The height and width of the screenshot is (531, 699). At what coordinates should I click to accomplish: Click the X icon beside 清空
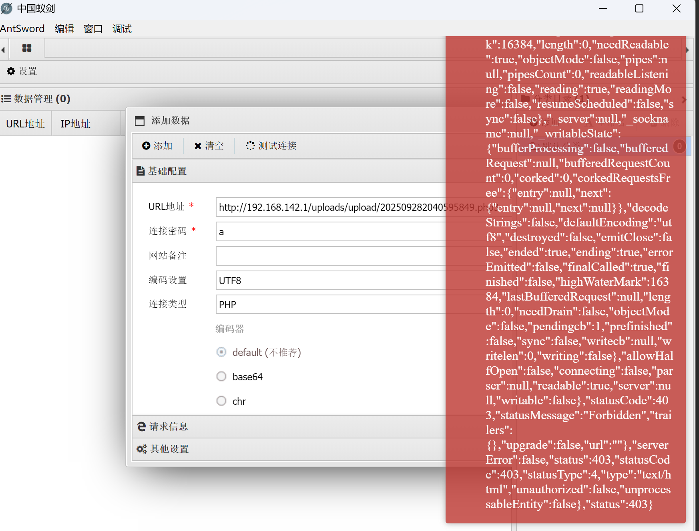tap(198, 146)
